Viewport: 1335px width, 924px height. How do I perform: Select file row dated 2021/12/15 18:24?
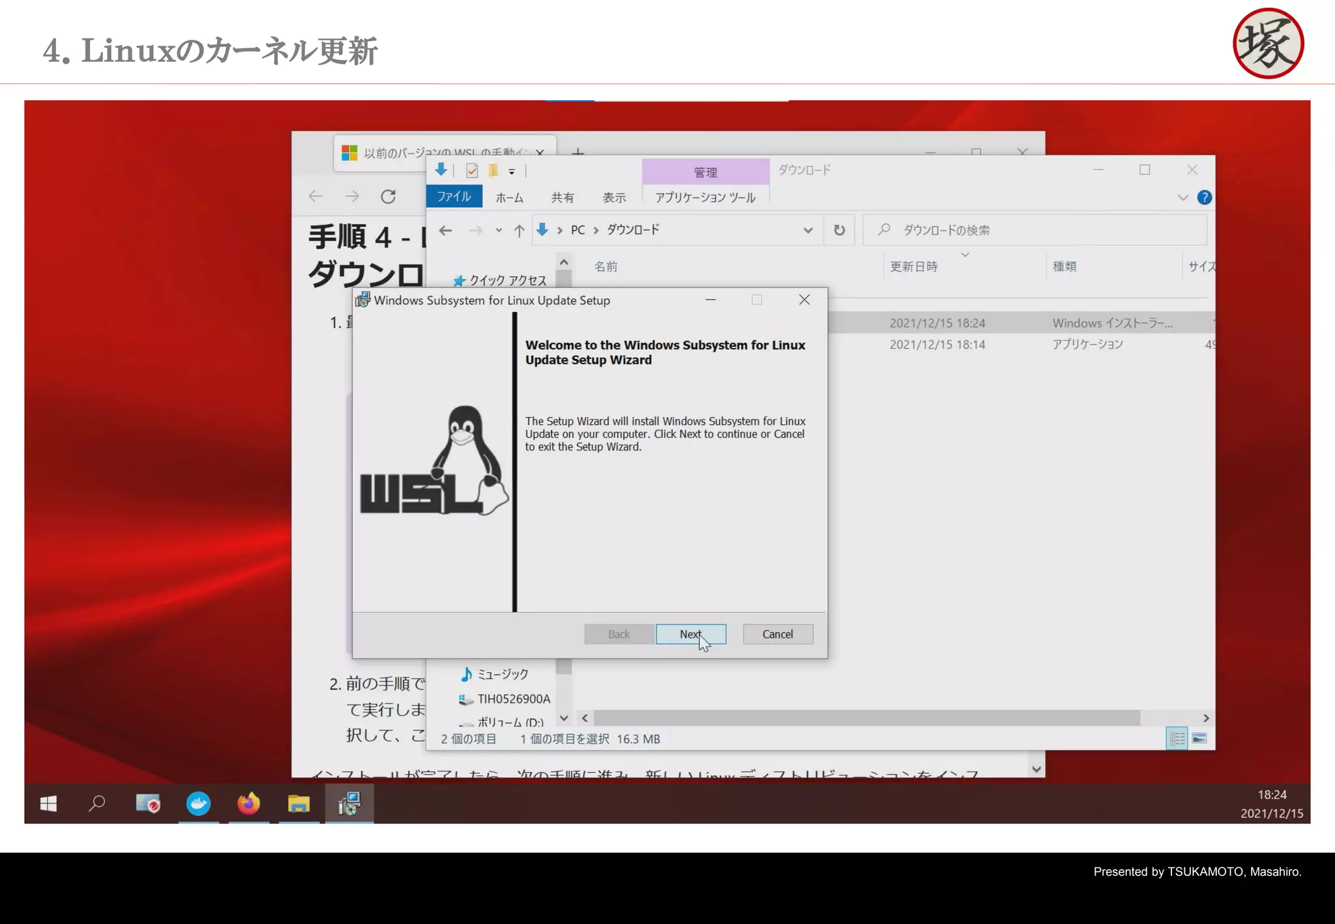[1021, 323]
